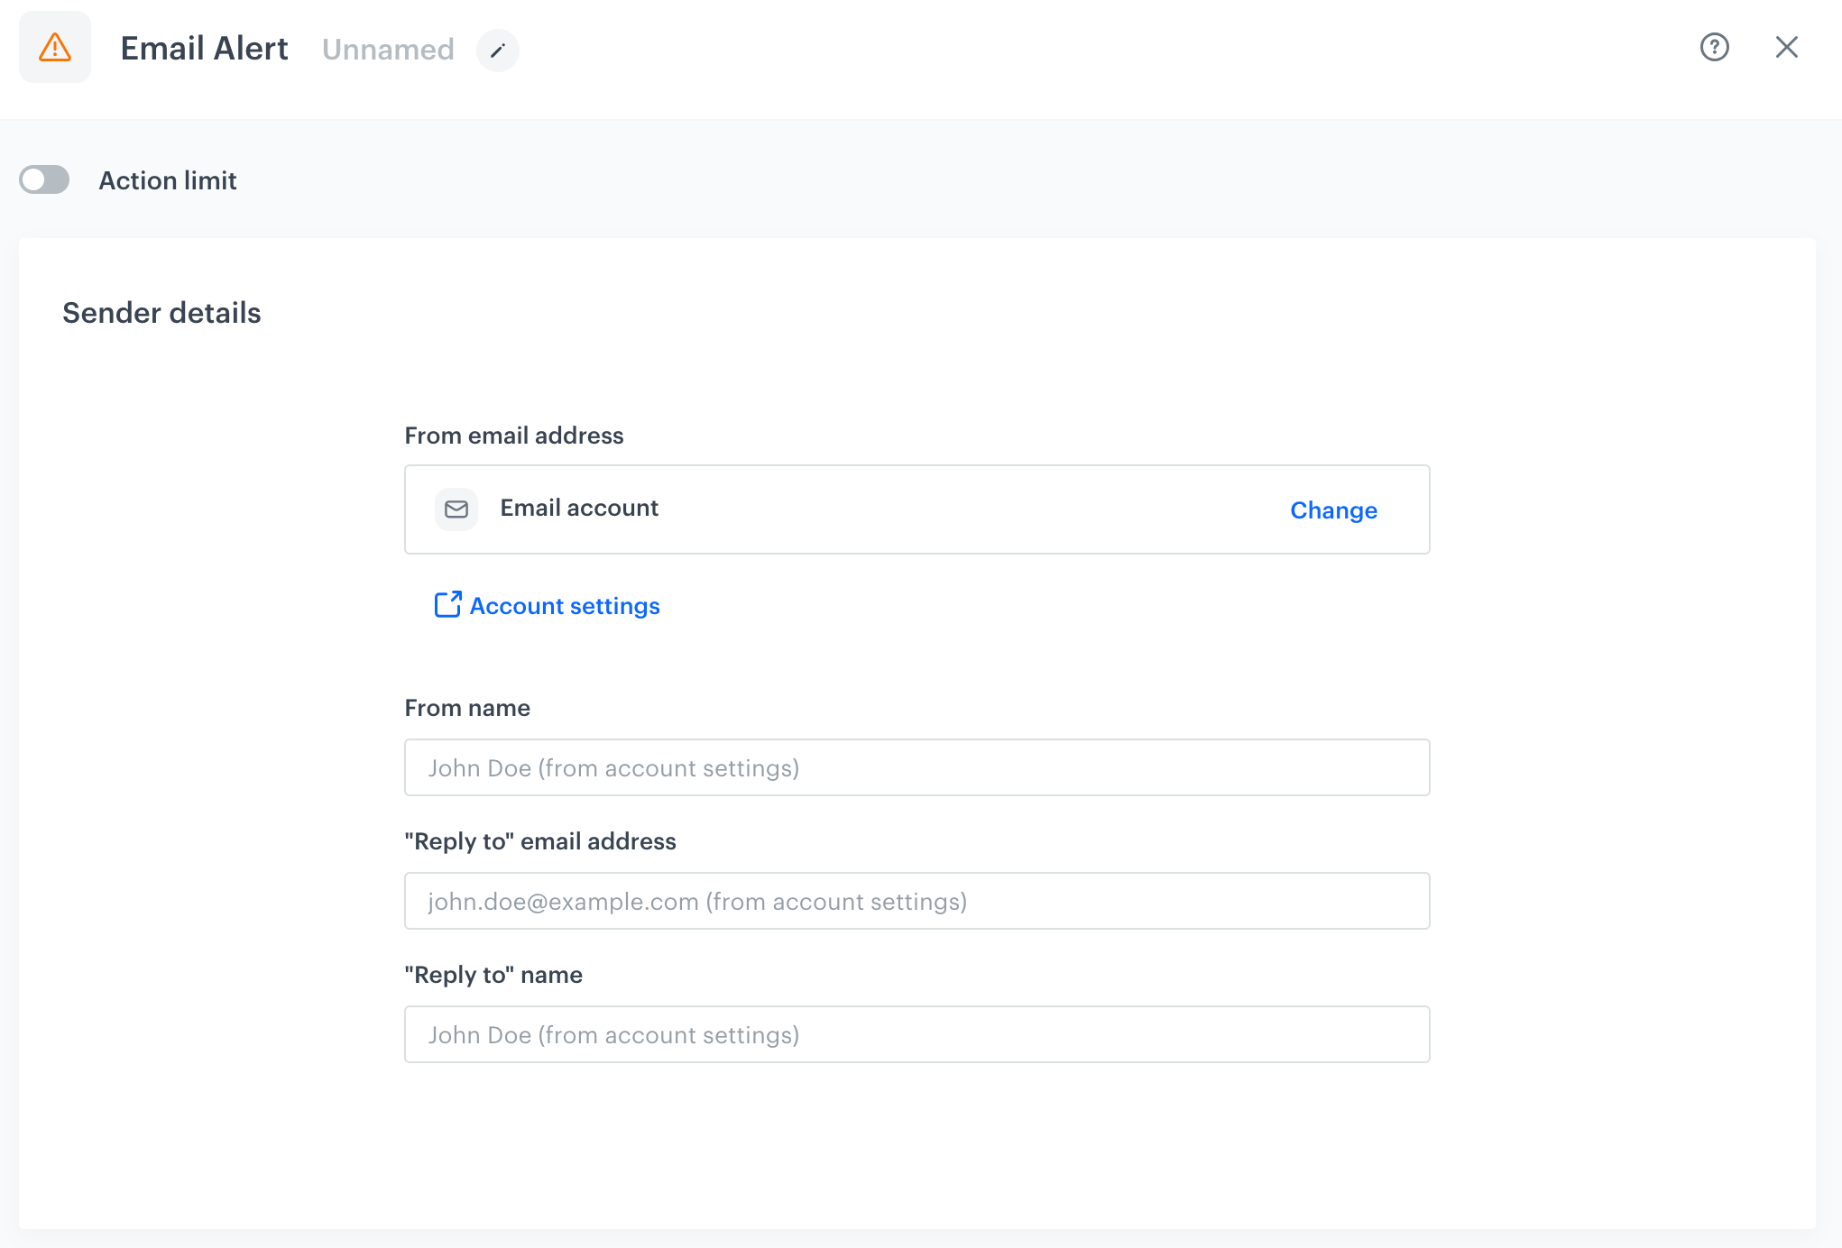The width and height of the screenshot is (1842, 1248).
Task: Click the X icon to close Email Alert
Action: [x=1787, y=47]
